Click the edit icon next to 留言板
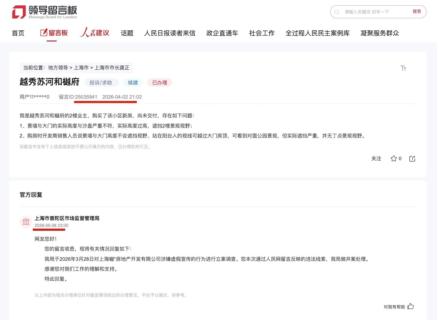437x320 pixels. pos(44,33)
